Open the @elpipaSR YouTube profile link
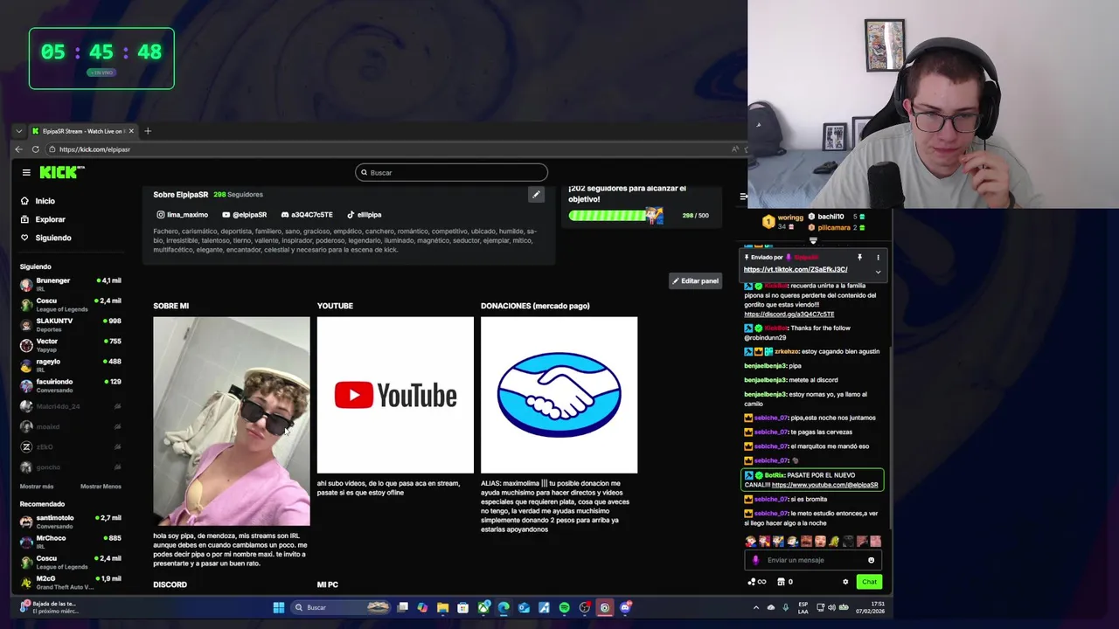1119x629 pixels. coord(244,215)
